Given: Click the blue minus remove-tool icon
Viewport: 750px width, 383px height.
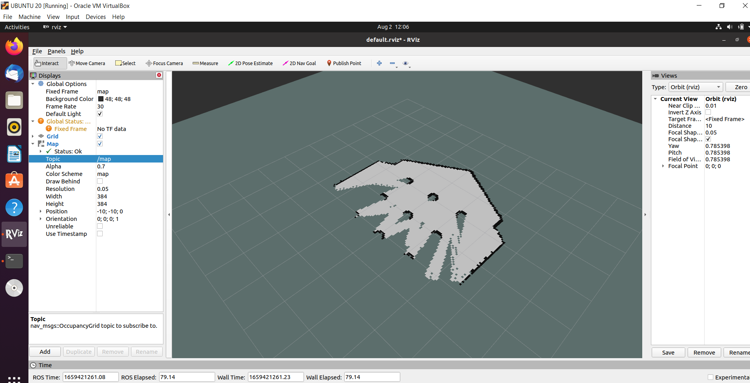Looking at the screenshot, I should point(392,63).
